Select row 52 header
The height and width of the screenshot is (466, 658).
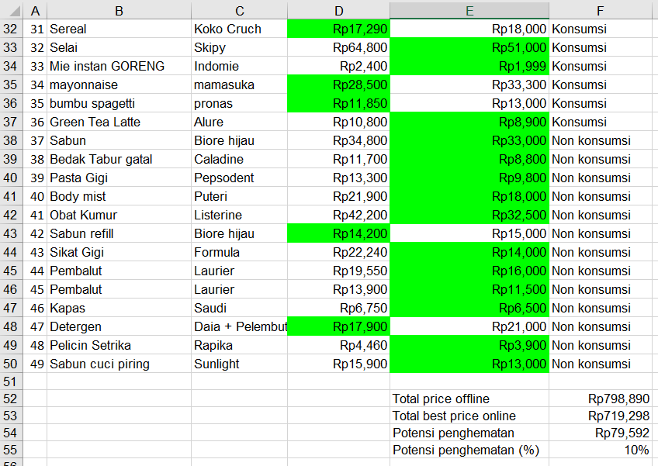pos(11,399)
